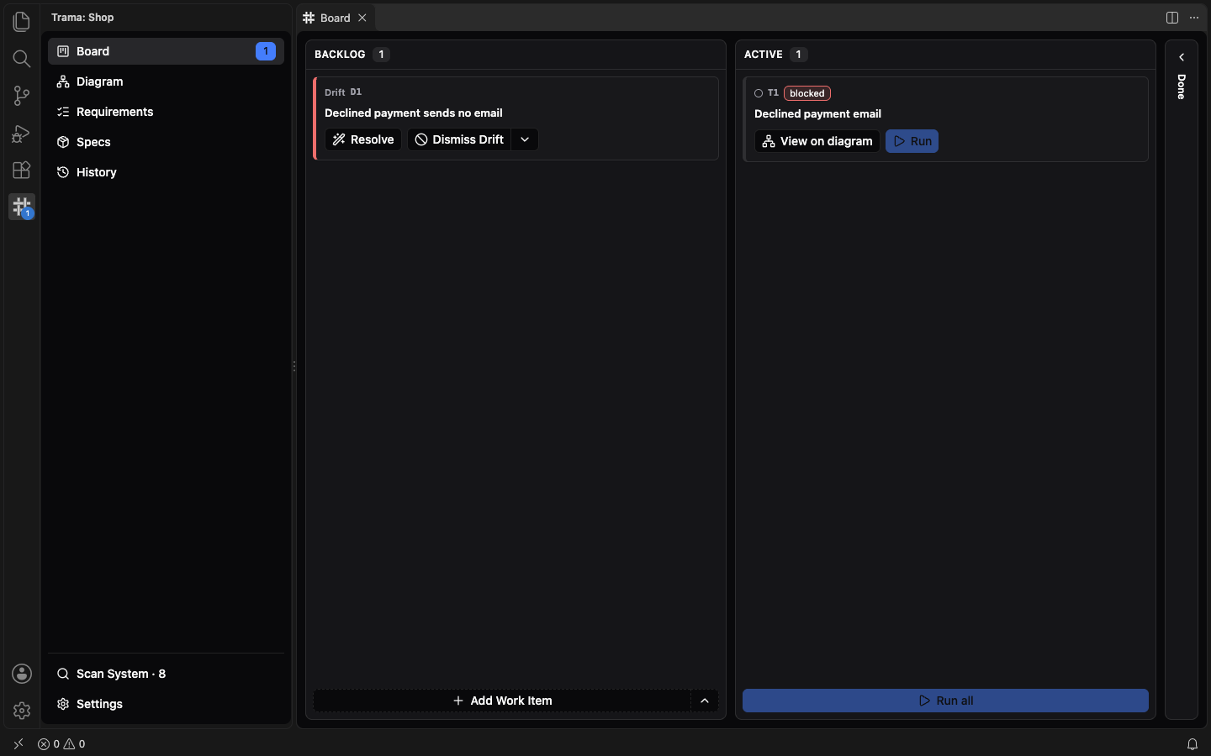Open the Search icon in activity bar
The height and width of the screenshot is (756, 1211).
point(22,58)
